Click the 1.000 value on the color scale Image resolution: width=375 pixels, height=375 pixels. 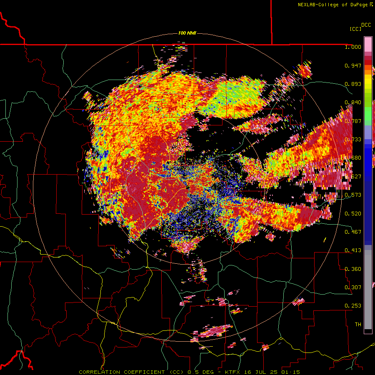(353, 47)
